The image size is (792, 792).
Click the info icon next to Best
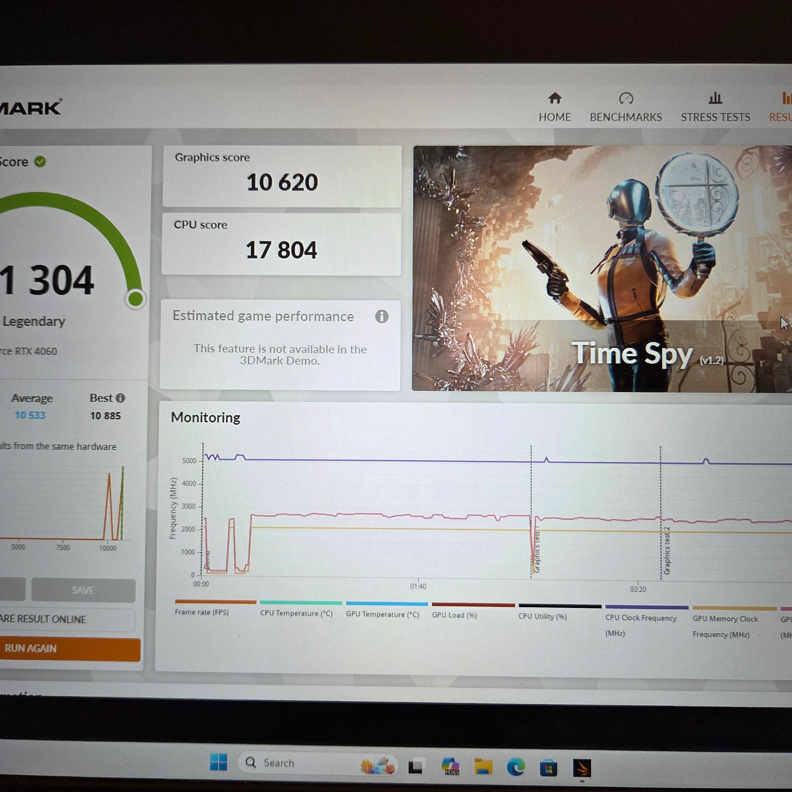pos(120,398)
